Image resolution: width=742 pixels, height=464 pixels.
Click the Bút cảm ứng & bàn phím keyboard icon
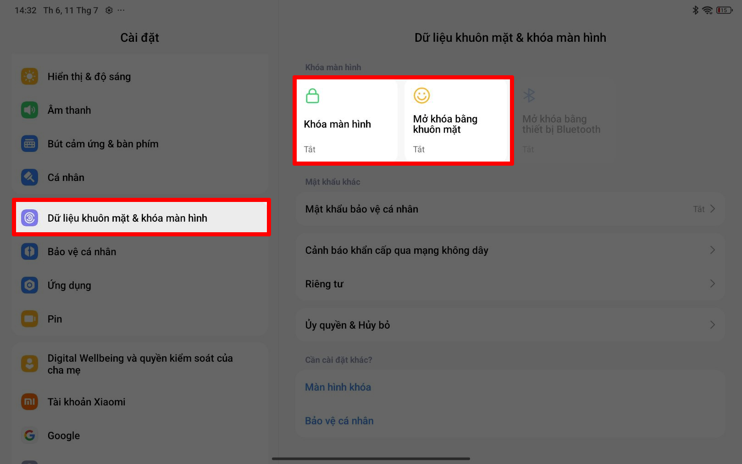pos(29,143)
